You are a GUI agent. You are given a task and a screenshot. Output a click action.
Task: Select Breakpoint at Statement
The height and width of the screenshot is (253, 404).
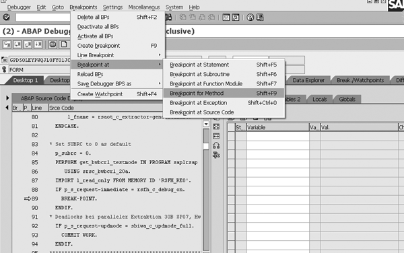click(224, 65)
